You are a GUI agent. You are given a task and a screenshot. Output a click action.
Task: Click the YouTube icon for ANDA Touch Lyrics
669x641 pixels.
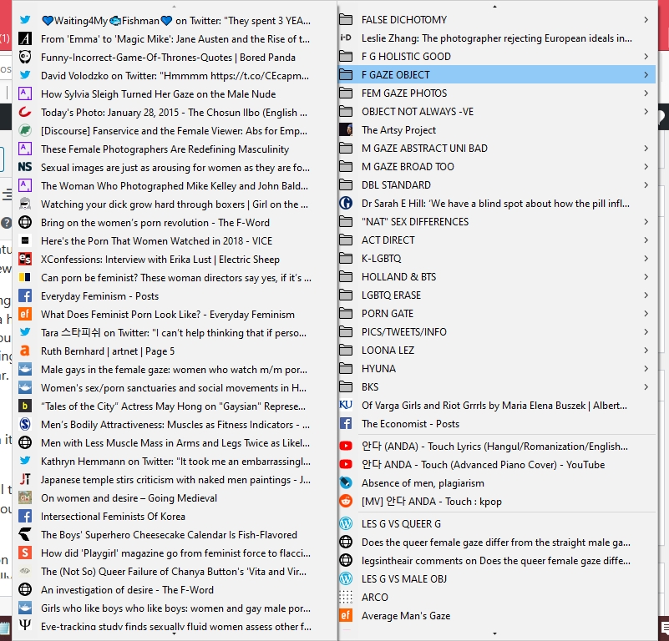346,447
